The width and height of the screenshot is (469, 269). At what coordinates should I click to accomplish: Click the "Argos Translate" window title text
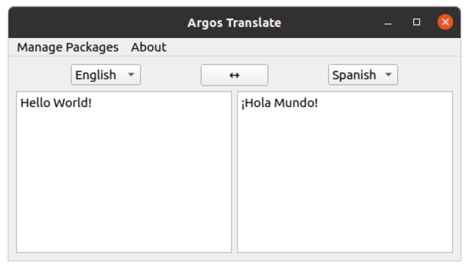coord(234,23)
